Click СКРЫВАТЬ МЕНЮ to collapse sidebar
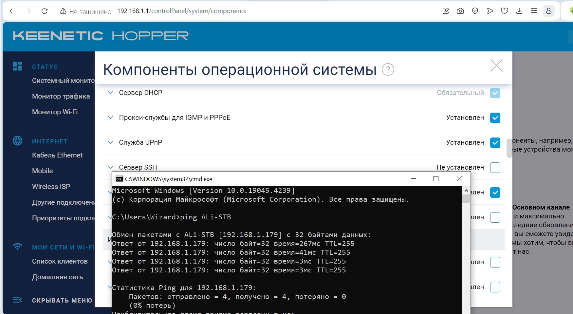 pos(62,301)
